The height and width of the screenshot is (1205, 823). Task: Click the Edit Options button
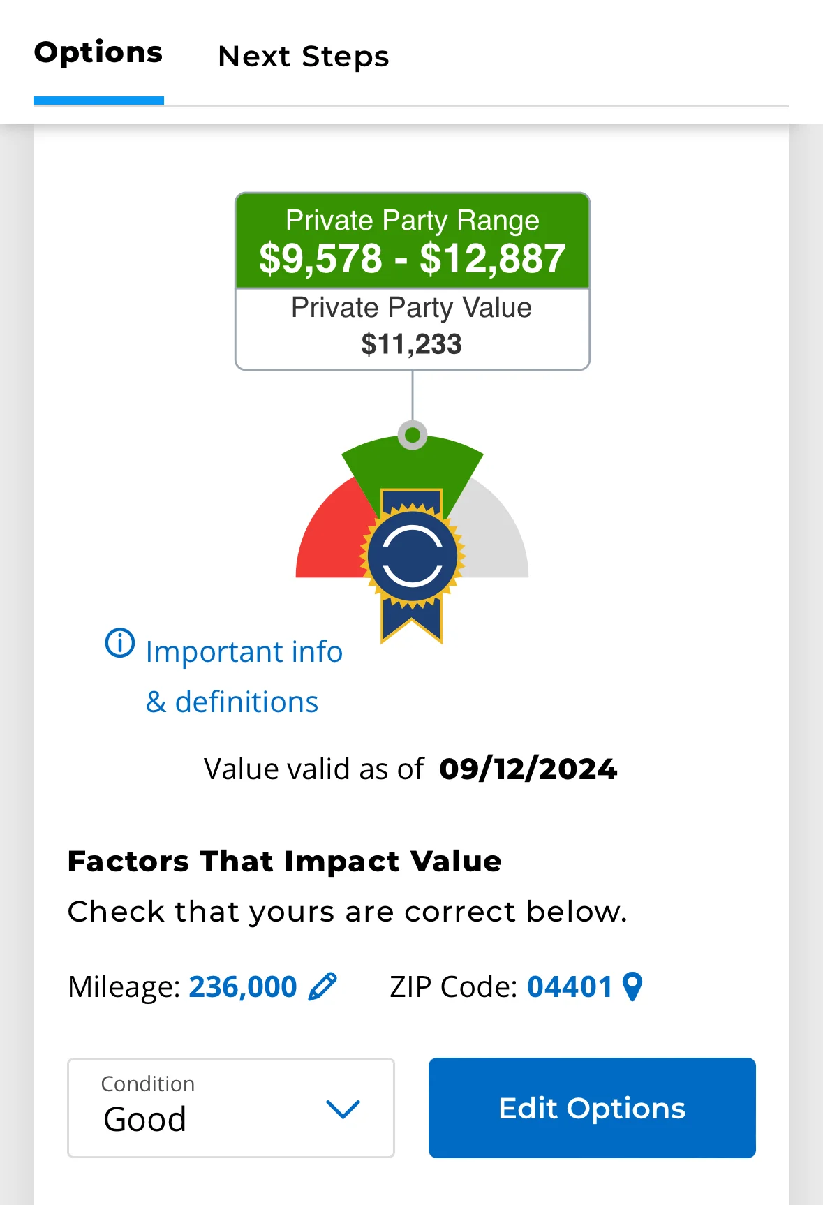click(x=592, y=1108)
